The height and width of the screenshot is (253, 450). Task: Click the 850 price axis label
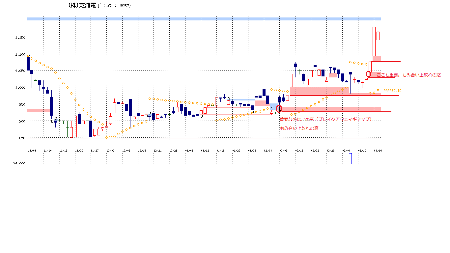pos(21,138)
